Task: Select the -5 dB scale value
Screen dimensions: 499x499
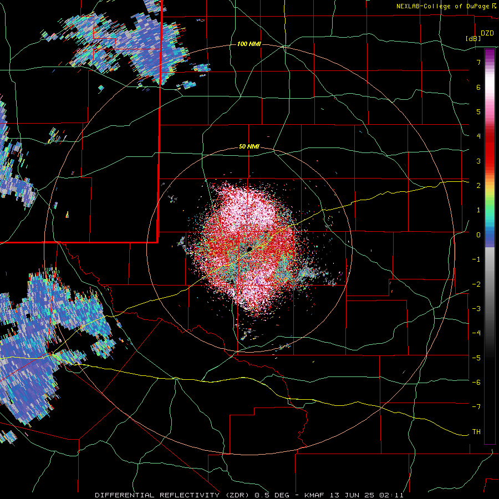Action: pos(476,358)
